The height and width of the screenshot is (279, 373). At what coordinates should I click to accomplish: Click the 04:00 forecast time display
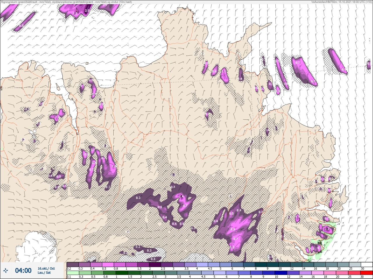point(23,271)
